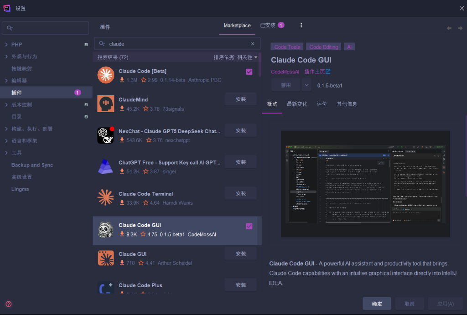Click the NexChat plugin icon
This screenshot has width=467, height=315.
[106, 135]
